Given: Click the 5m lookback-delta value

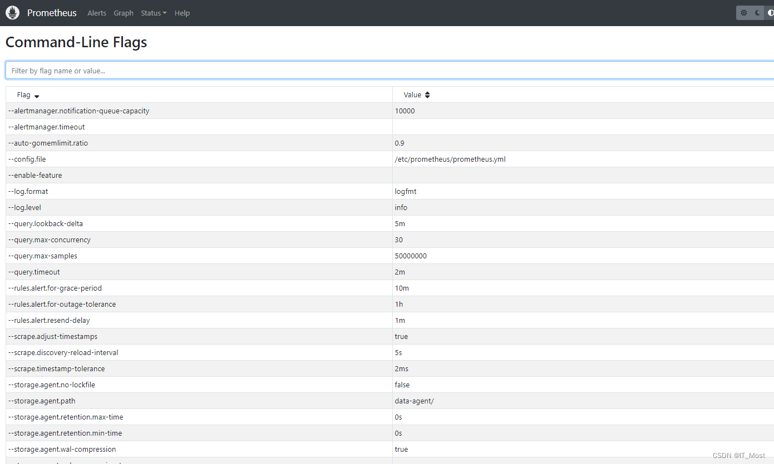Looking at the screenshot, I should (x=400, y=224).
